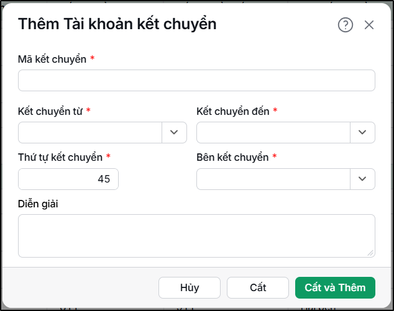394x311 pixels.
Task: Click the Diễn giải label text
Action: coord(38,204)
